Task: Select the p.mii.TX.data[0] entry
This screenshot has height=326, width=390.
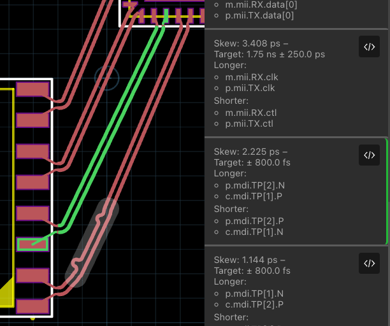Action: point(256,15)
